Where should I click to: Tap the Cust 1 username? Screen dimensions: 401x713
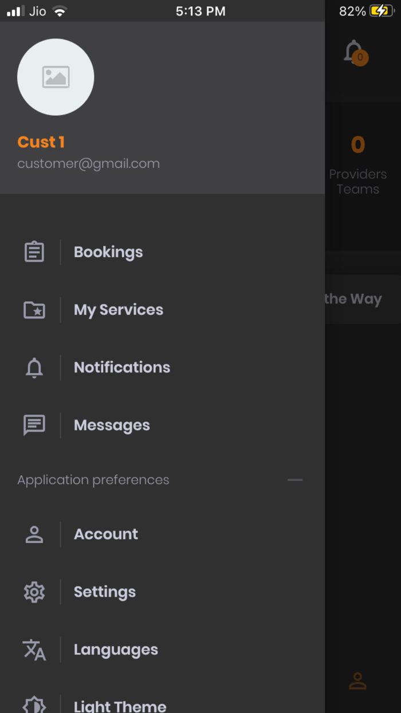point(41,142)
